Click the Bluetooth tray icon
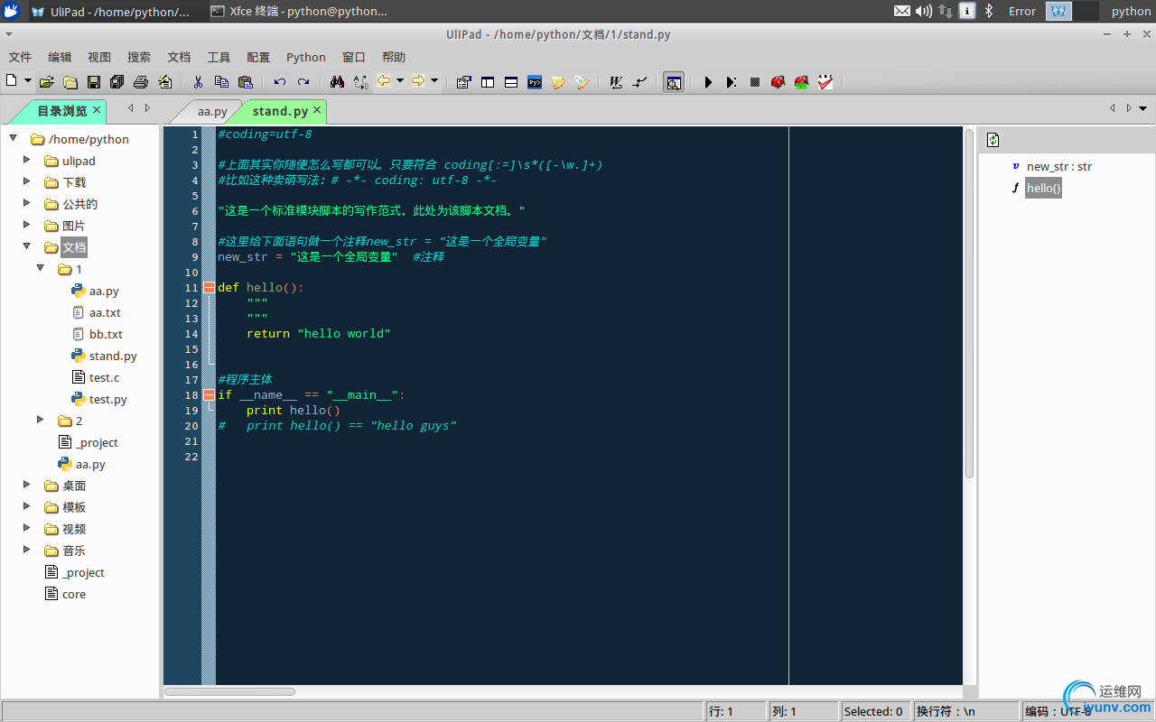Viewport: 1156px width, 722px height. click(988, 11)
